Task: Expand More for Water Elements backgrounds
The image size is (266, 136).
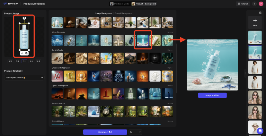Action: click(x=170, y=32)
